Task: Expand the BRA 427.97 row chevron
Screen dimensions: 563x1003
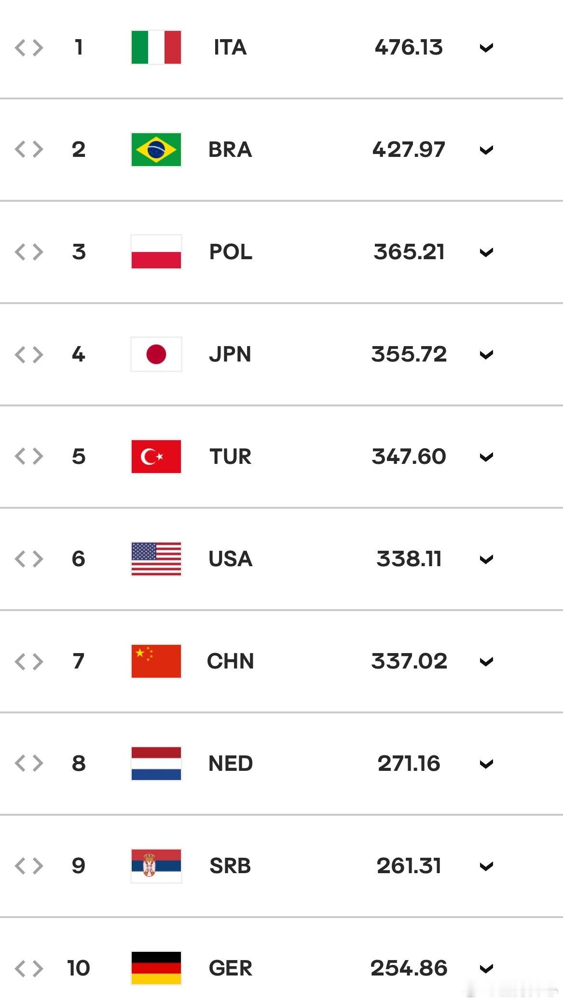Action: point(486,150)
